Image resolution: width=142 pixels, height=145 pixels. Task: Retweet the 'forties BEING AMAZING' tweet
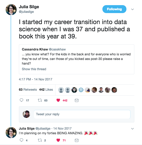(40, 140)
